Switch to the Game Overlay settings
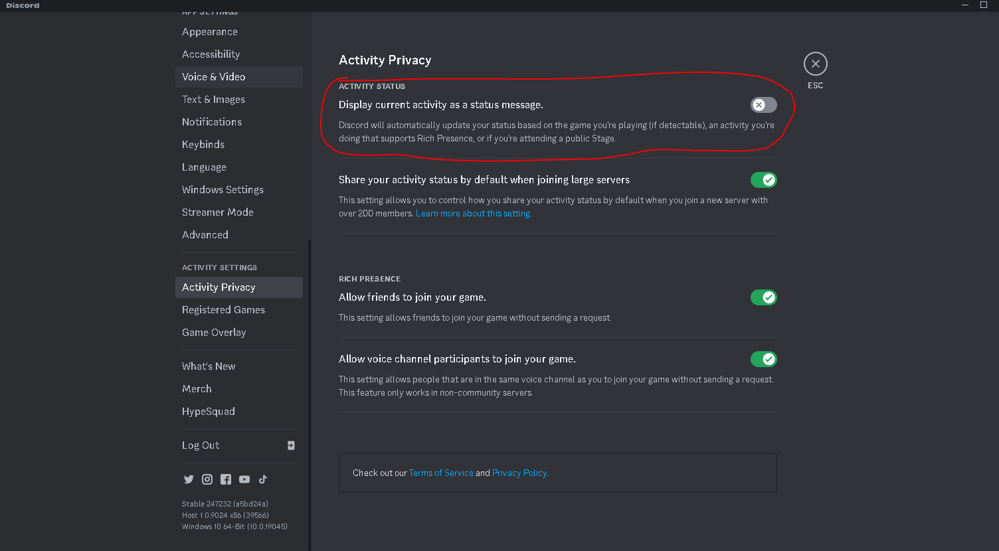Viewport: 999px width, 551px height. (x=214, y=333)
